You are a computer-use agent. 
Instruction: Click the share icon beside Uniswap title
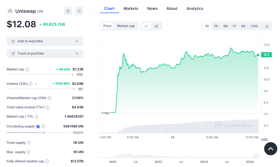click(x=79, y=11)
